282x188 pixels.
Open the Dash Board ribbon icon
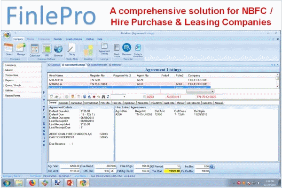(x=117, y=50)
